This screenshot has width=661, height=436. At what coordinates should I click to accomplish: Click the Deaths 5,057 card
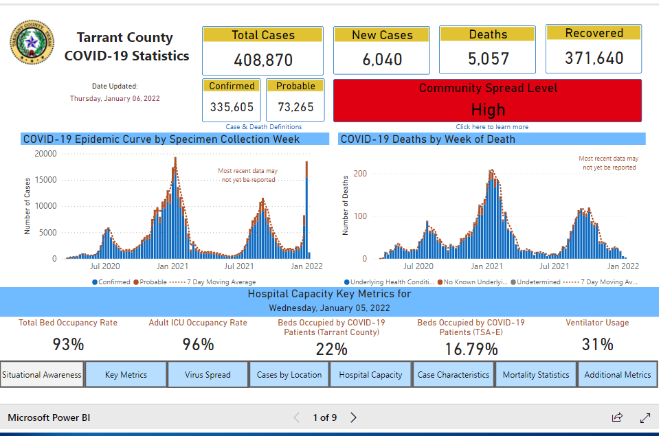pyautogui.click(x=488, y=49)
